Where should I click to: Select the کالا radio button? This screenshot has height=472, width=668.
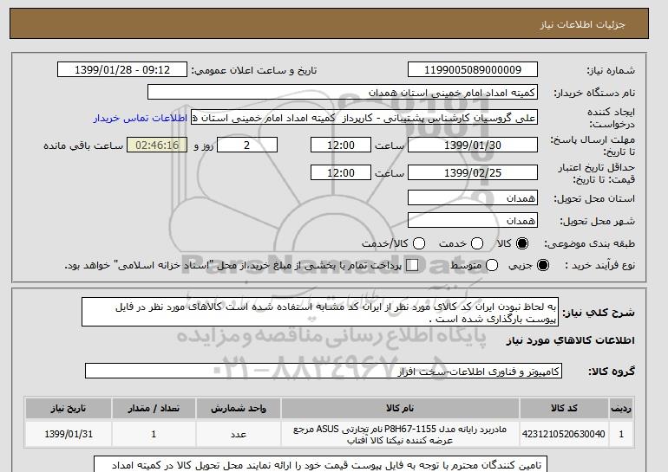pyautogui.click(x=522, y=243)
